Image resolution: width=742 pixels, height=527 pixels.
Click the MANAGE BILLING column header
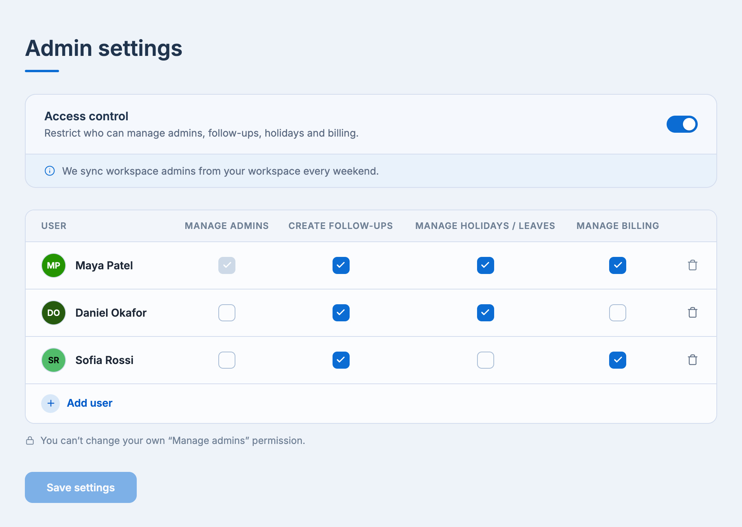click(618, 226)
